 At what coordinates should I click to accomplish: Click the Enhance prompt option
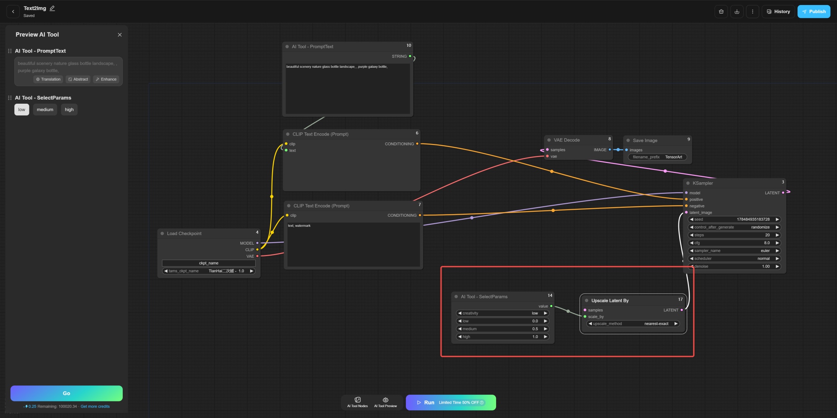click(x=106, y=79)
